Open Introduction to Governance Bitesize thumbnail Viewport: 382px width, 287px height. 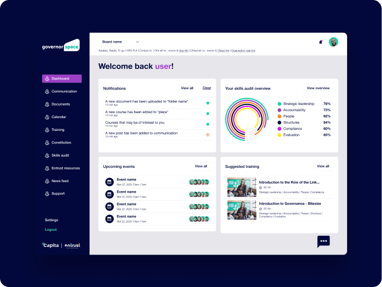[x=241, y=209]
